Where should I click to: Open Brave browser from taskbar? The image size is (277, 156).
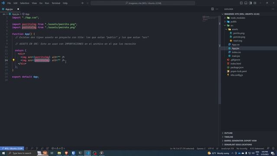[x=66, y=153]
